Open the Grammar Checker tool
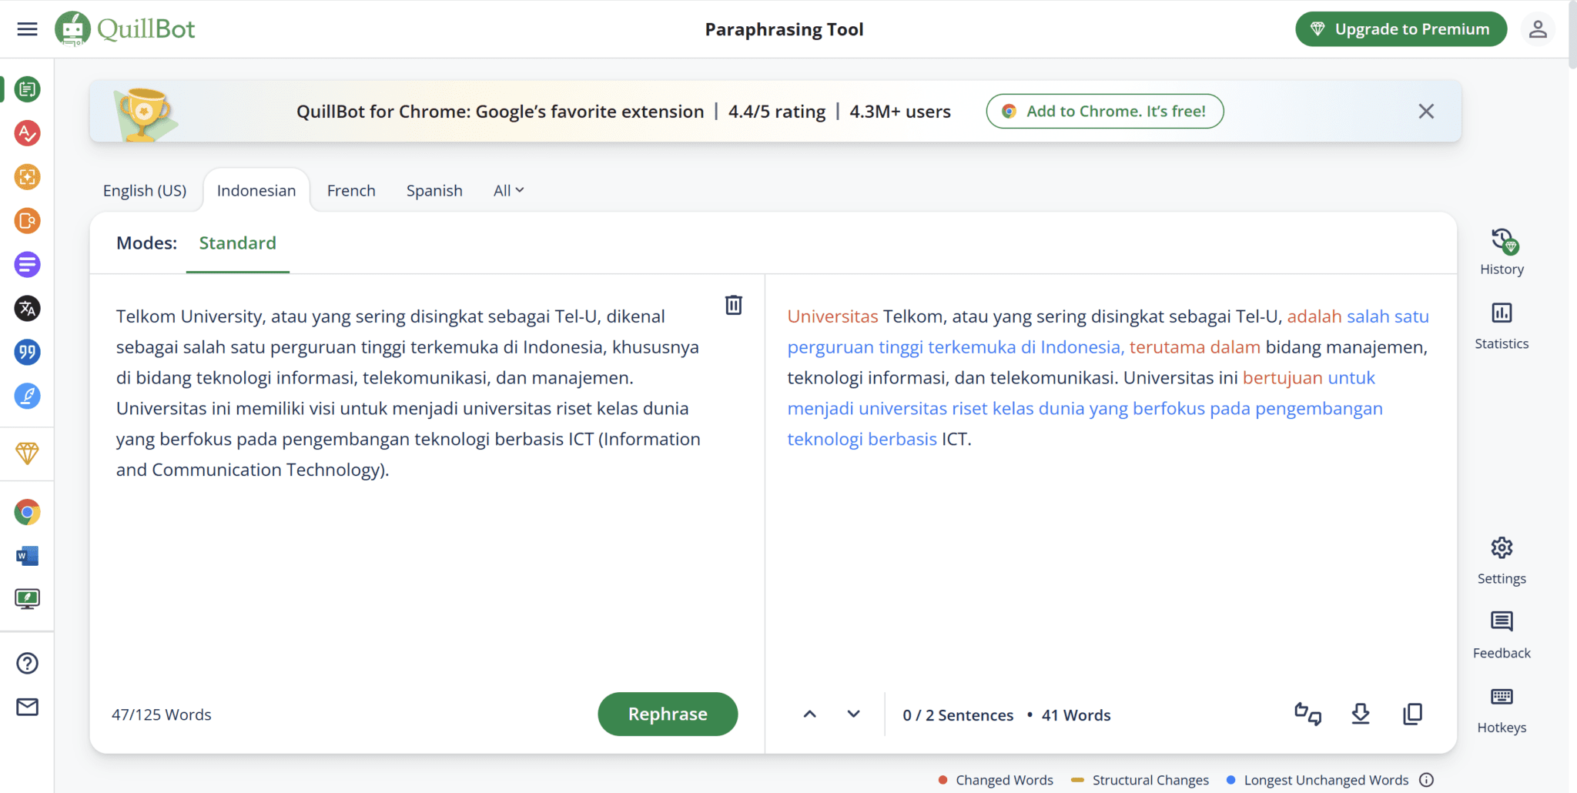The image size is (1577, 793). (27, 133)
